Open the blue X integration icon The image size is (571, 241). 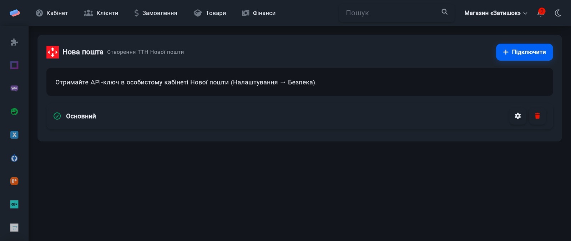click(x=14, y=135)
